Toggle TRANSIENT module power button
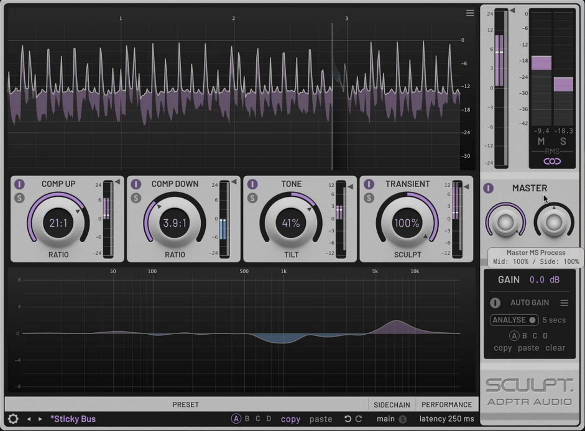 click(x=369, y=184)
